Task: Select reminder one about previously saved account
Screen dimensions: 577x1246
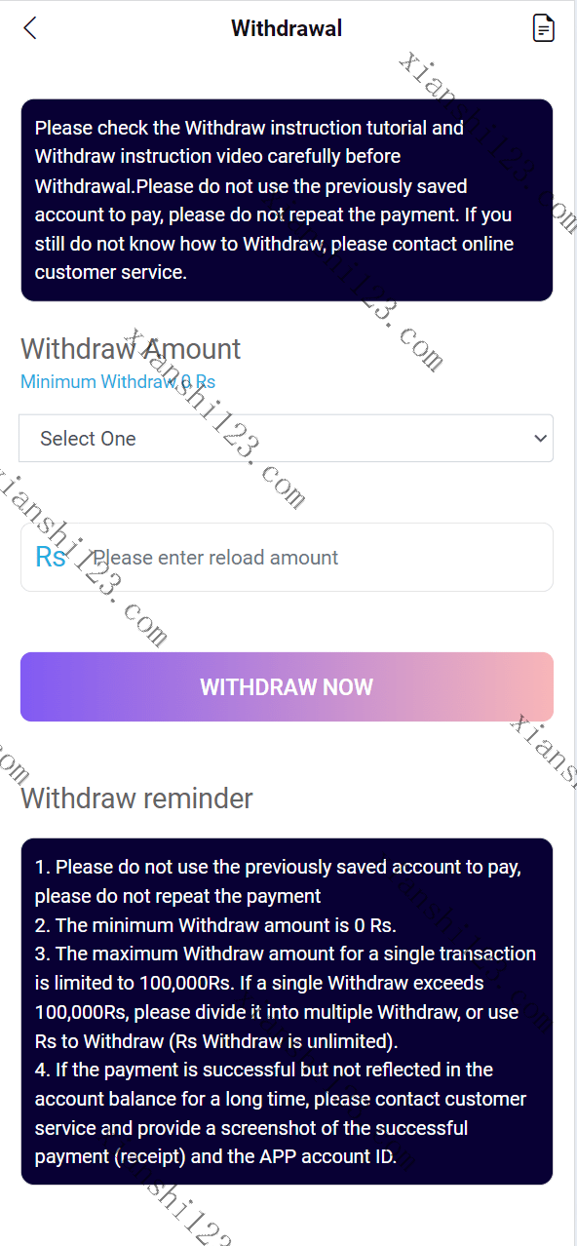Action: (x=278, y=881)
